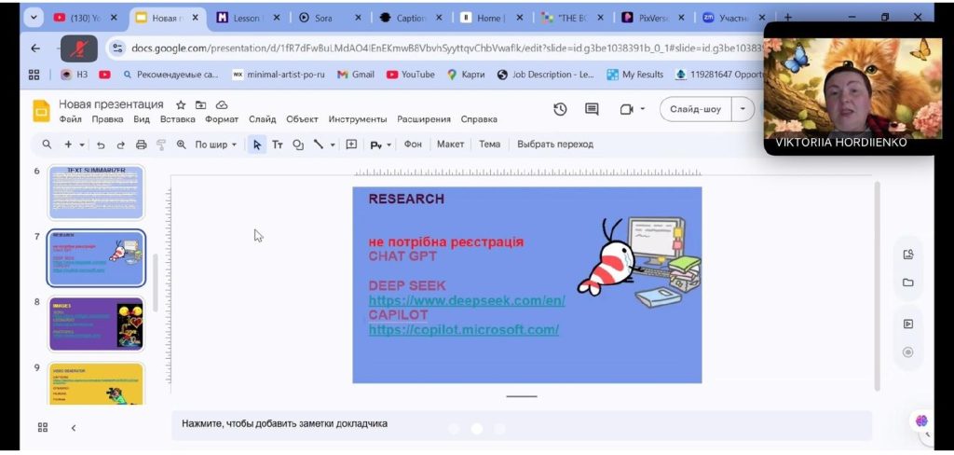Open the deepseek.com link on slide
Screen dimensions: 954x455
point(467,301)
